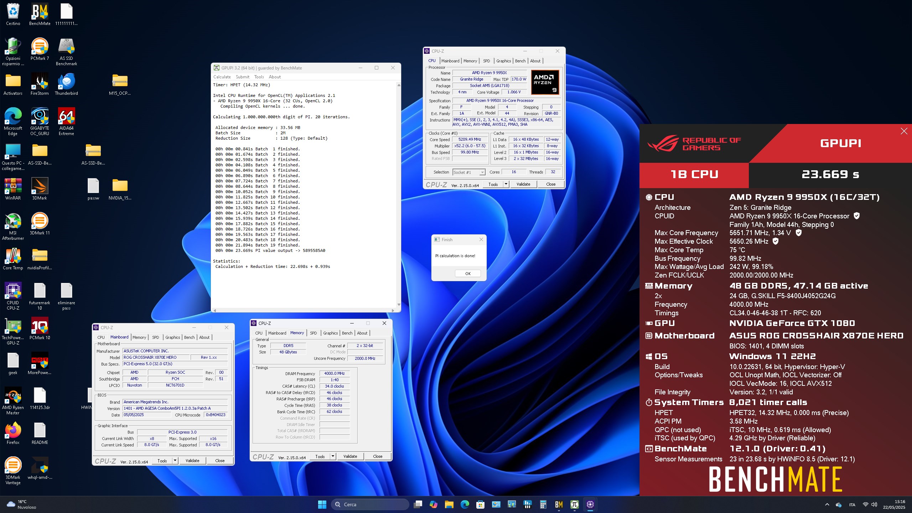Click the BenchMate BM taskbar icon

click(x=559, y=504)
